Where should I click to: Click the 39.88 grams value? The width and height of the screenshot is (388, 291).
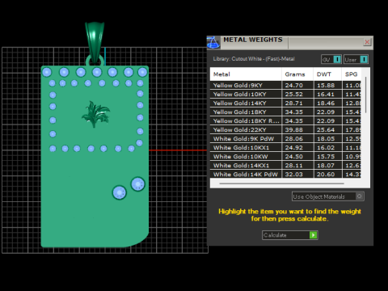(294, 130)
